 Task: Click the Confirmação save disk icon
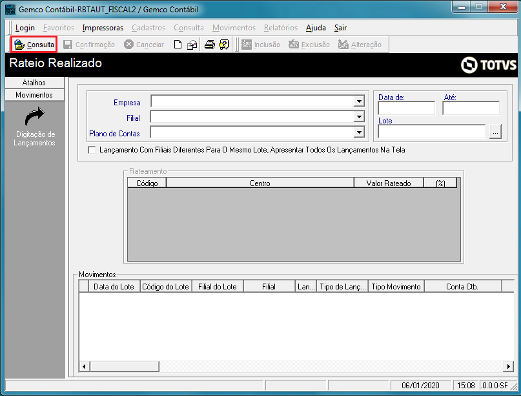pyautogui.click(x=68, y=45)
